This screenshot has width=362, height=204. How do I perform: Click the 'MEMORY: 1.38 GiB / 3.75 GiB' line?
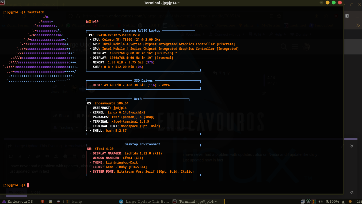pos(124,62)
